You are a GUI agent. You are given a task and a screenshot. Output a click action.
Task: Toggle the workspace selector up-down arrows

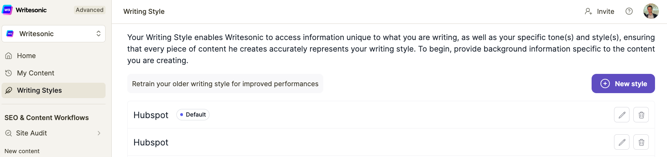tap(99, 33)
